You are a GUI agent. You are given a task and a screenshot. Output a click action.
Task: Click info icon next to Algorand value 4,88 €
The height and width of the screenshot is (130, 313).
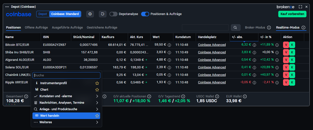pyautogui.click(x=169, y=60)
